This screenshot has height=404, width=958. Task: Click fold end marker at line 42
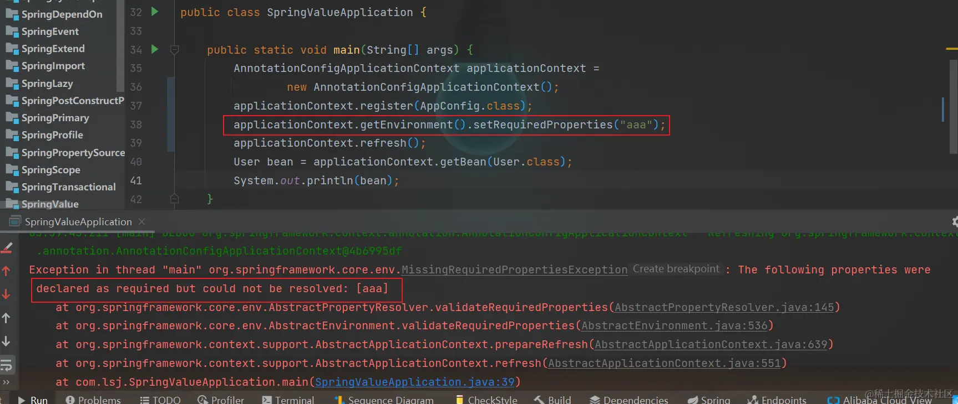174,199
